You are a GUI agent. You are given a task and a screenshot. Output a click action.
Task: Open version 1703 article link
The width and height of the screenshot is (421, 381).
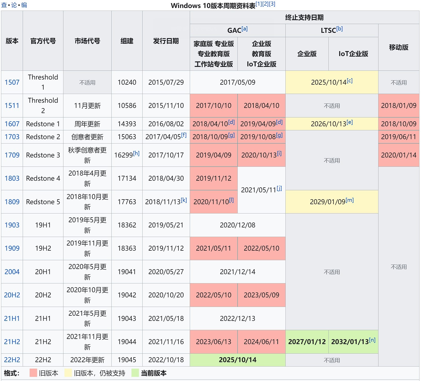pos(12,137)
